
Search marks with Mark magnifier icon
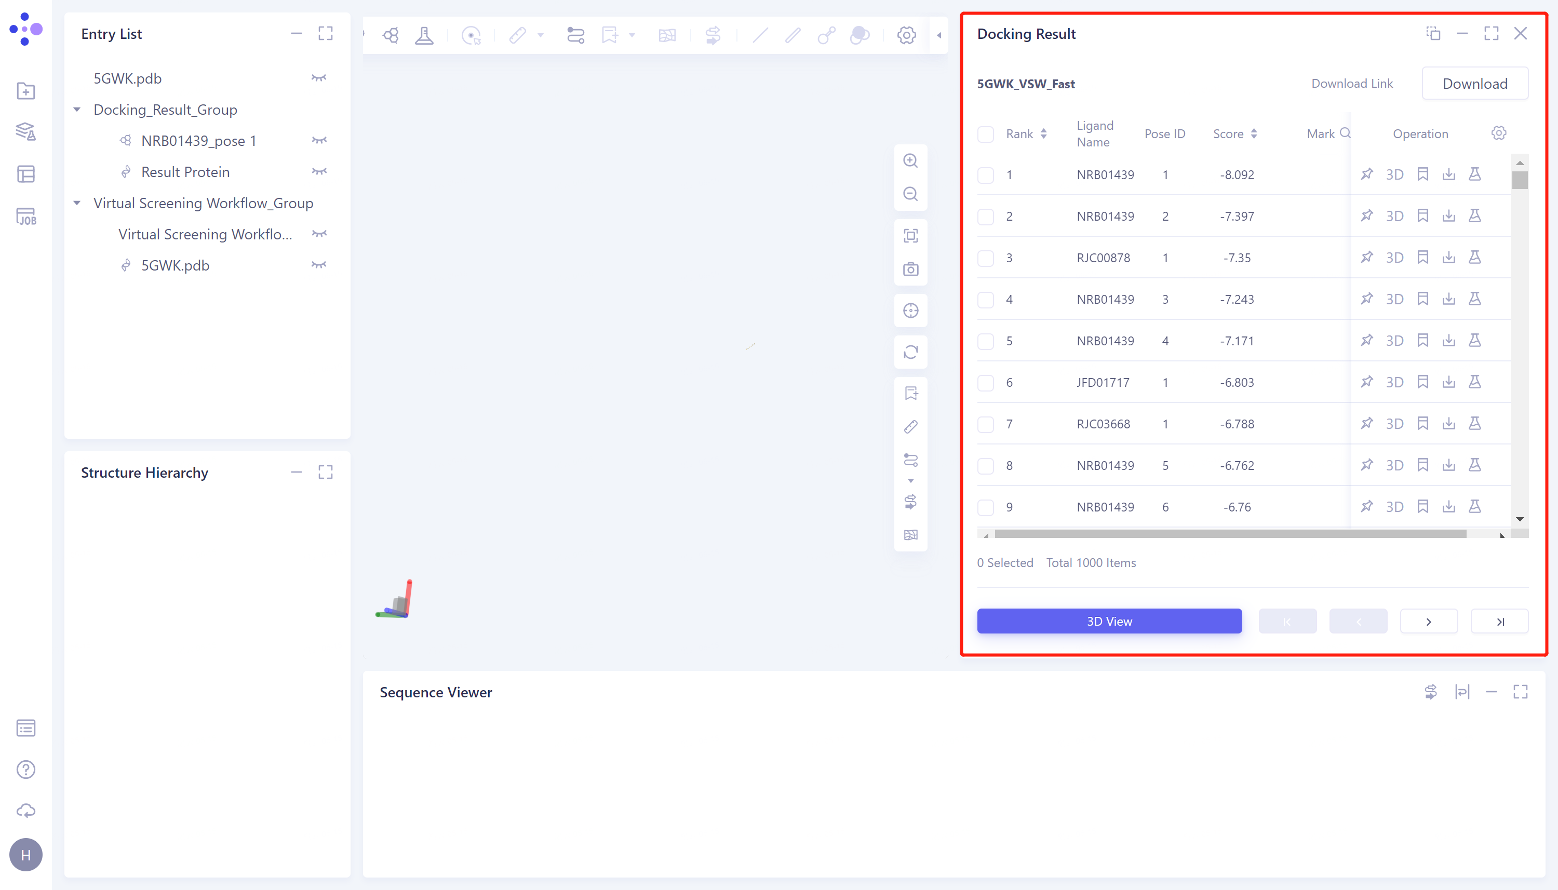point(1345,133)
